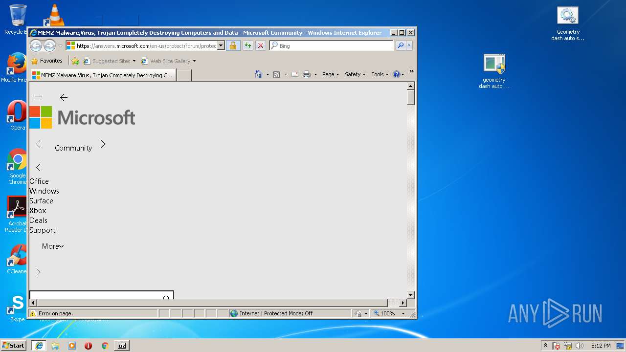Screen dimensions: 626x352
Task: Click the right chevron beside Community
Action: pos(103,144)
